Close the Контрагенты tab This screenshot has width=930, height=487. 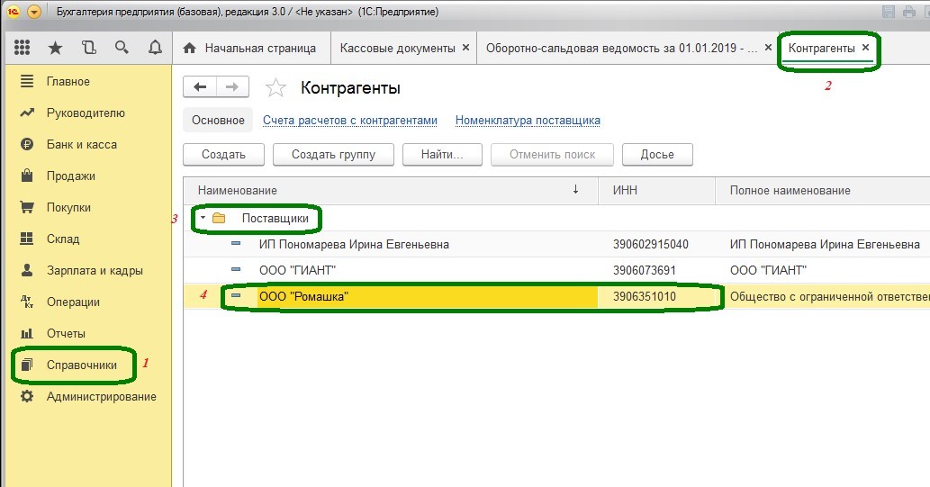(x=865, y=48)
